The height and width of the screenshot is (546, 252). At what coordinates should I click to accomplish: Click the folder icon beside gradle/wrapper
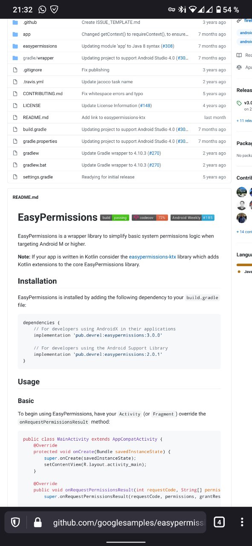15,58
